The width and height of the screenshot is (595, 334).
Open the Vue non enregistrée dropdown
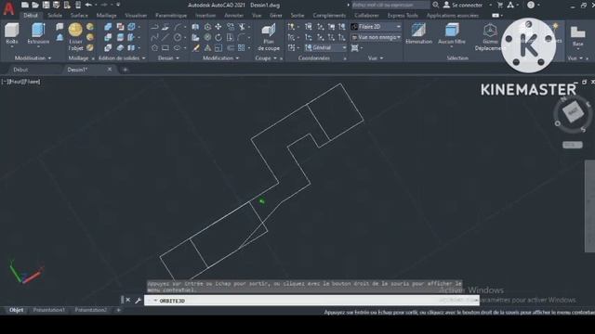376,37
